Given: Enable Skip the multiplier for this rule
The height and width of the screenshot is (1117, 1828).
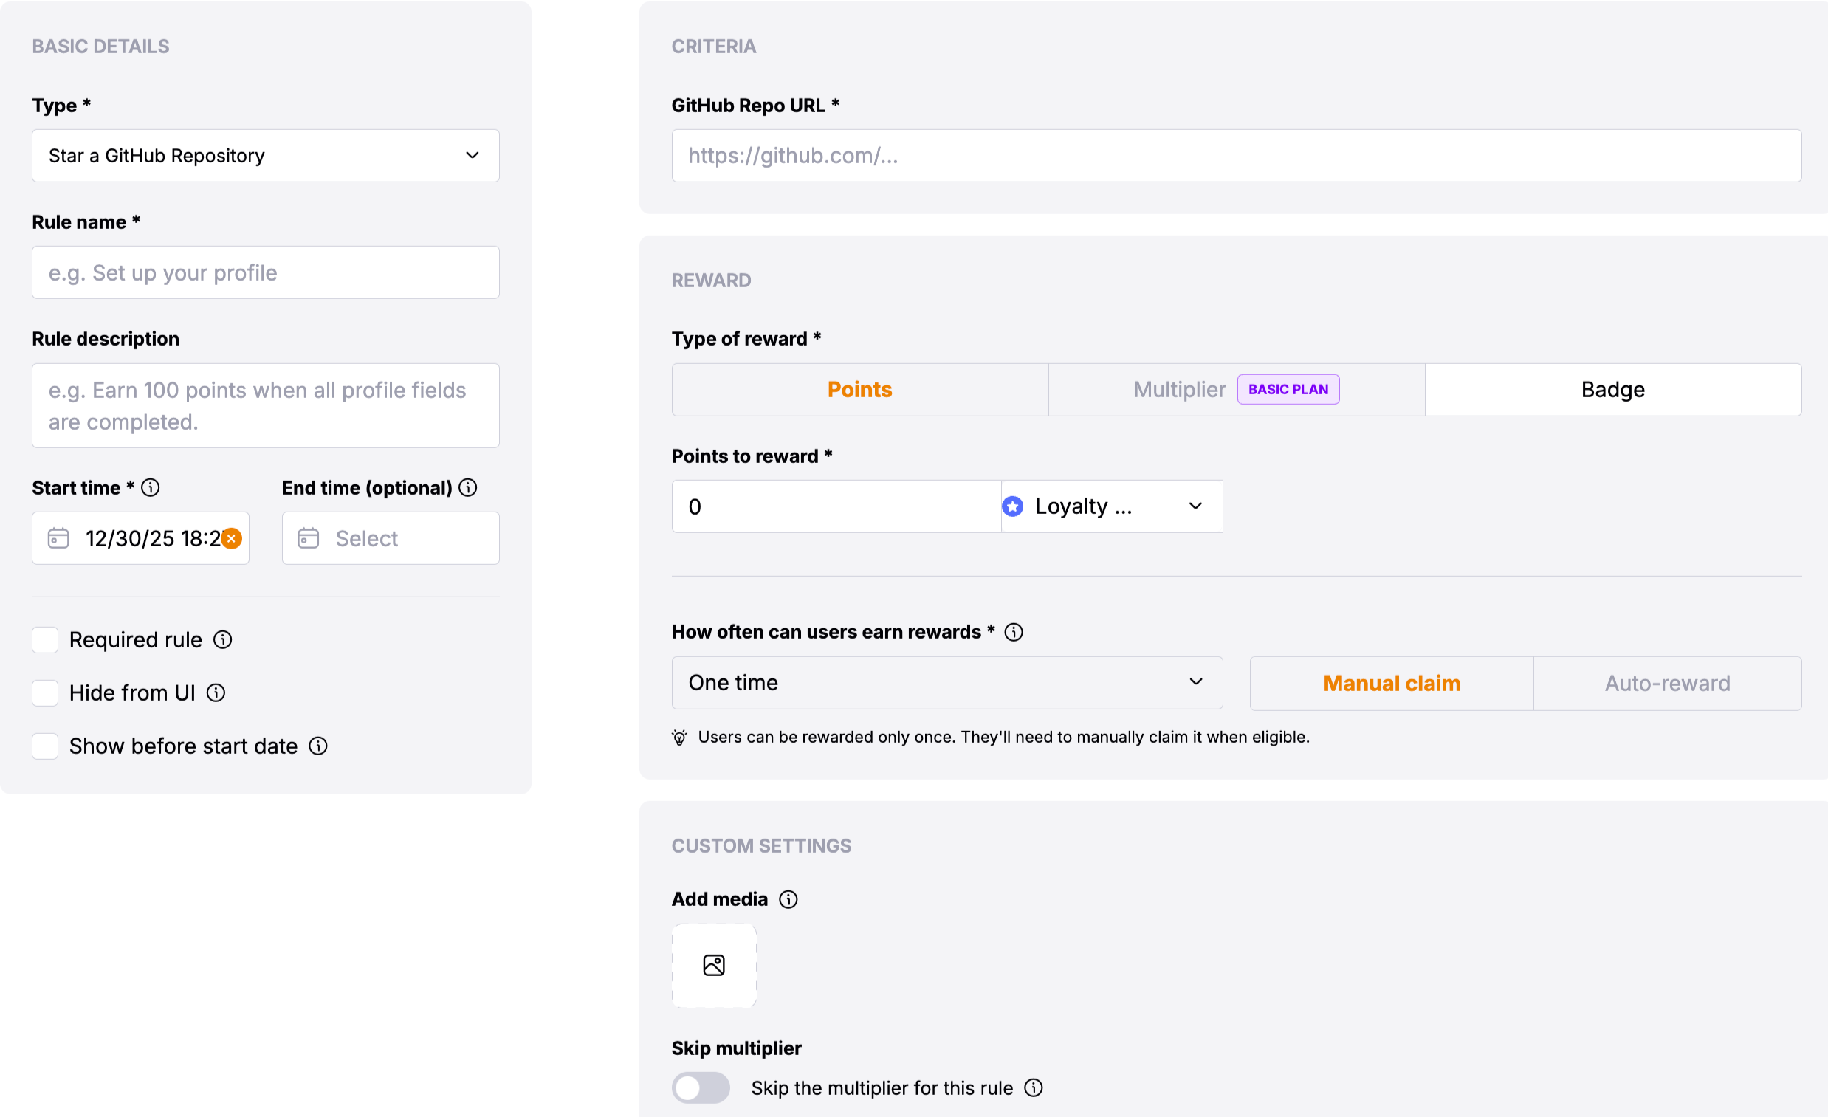Looking at the screenshot, I should [x=701, y=1087].
